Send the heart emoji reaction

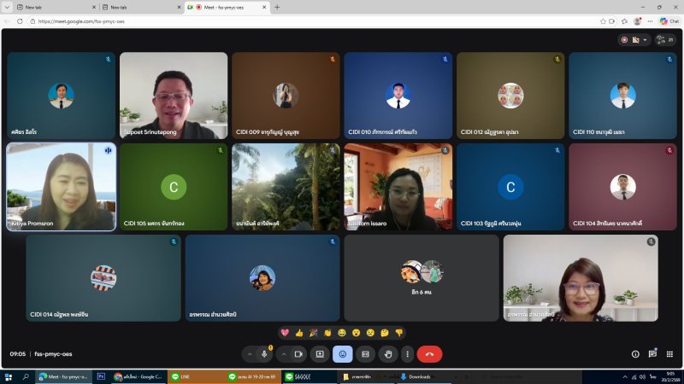click(286, 332)
